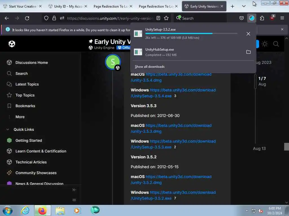Open the site permissions icon in address bar
289x216 pixels.
[62, 18]
